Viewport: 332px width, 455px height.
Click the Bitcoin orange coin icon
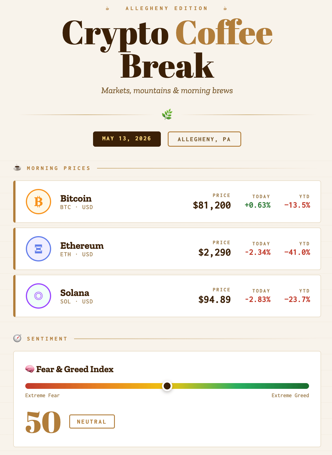(38, 202)
